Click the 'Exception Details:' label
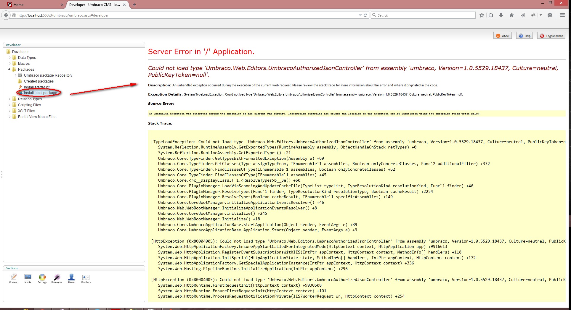The height and width of the screenshot is (310, 571). click(x=165, y=94)
